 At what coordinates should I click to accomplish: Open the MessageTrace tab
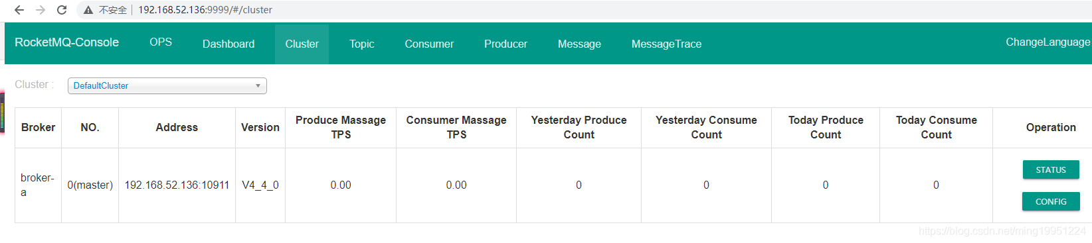(x=666, y=44)
